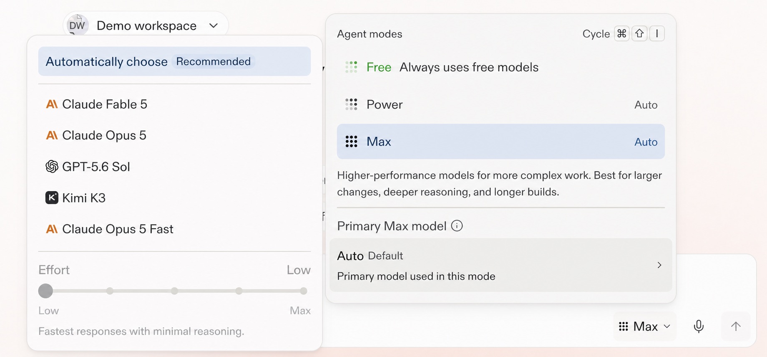Screen dimensions: 767x357
Task: Click the Low label under the slider
Action: click(48, 311)
